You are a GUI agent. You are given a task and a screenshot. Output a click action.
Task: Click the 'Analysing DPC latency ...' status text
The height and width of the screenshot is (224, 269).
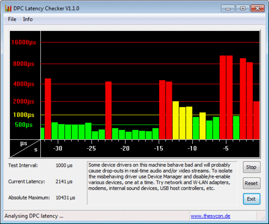click(34, 216)
